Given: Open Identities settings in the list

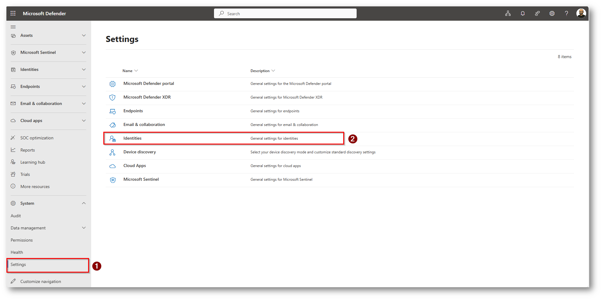Looking at the screenshot, I should pos(132,138).
